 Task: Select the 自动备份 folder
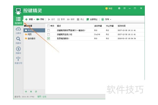[x=34, y=38]
